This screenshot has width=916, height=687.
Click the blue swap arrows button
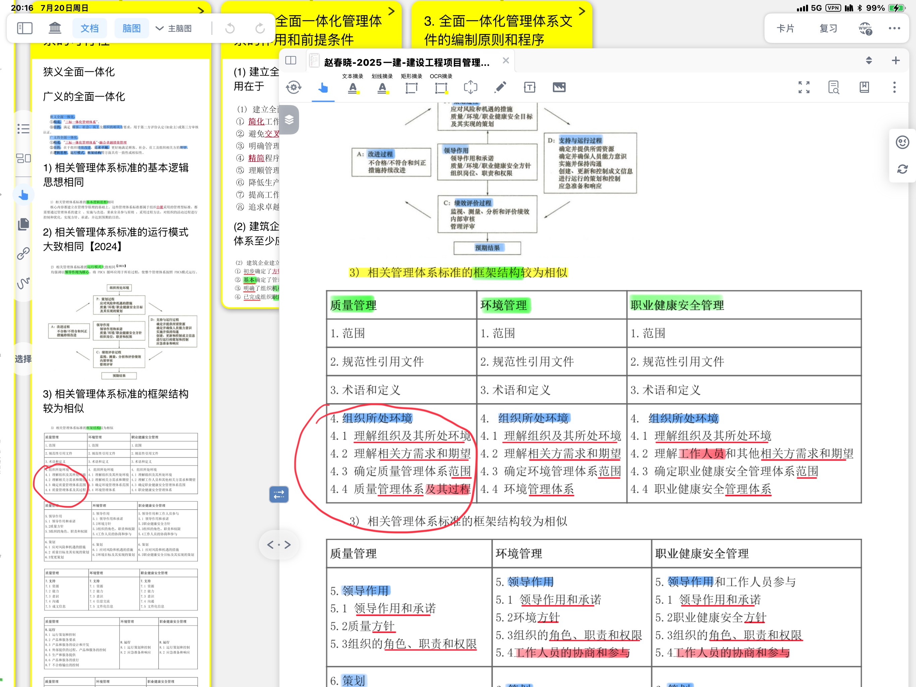pos(279,494)
